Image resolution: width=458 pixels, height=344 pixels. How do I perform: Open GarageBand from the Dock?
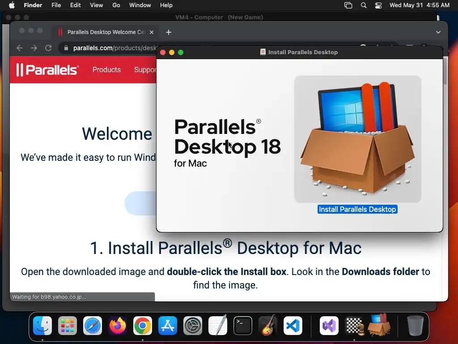coord(267,326)
